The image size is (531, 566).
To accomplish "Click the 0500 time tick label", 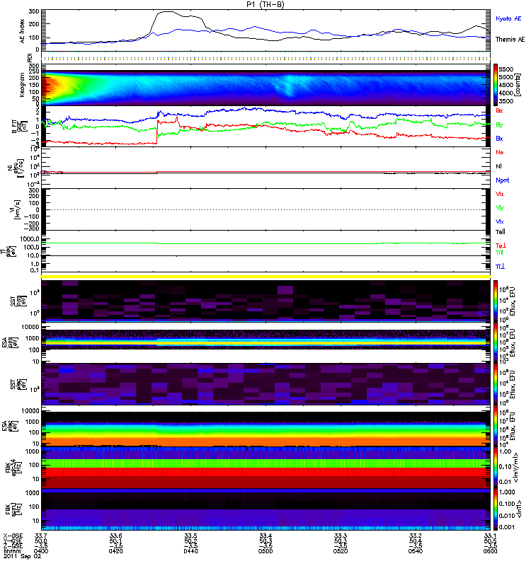I will (x=265, y=551).
